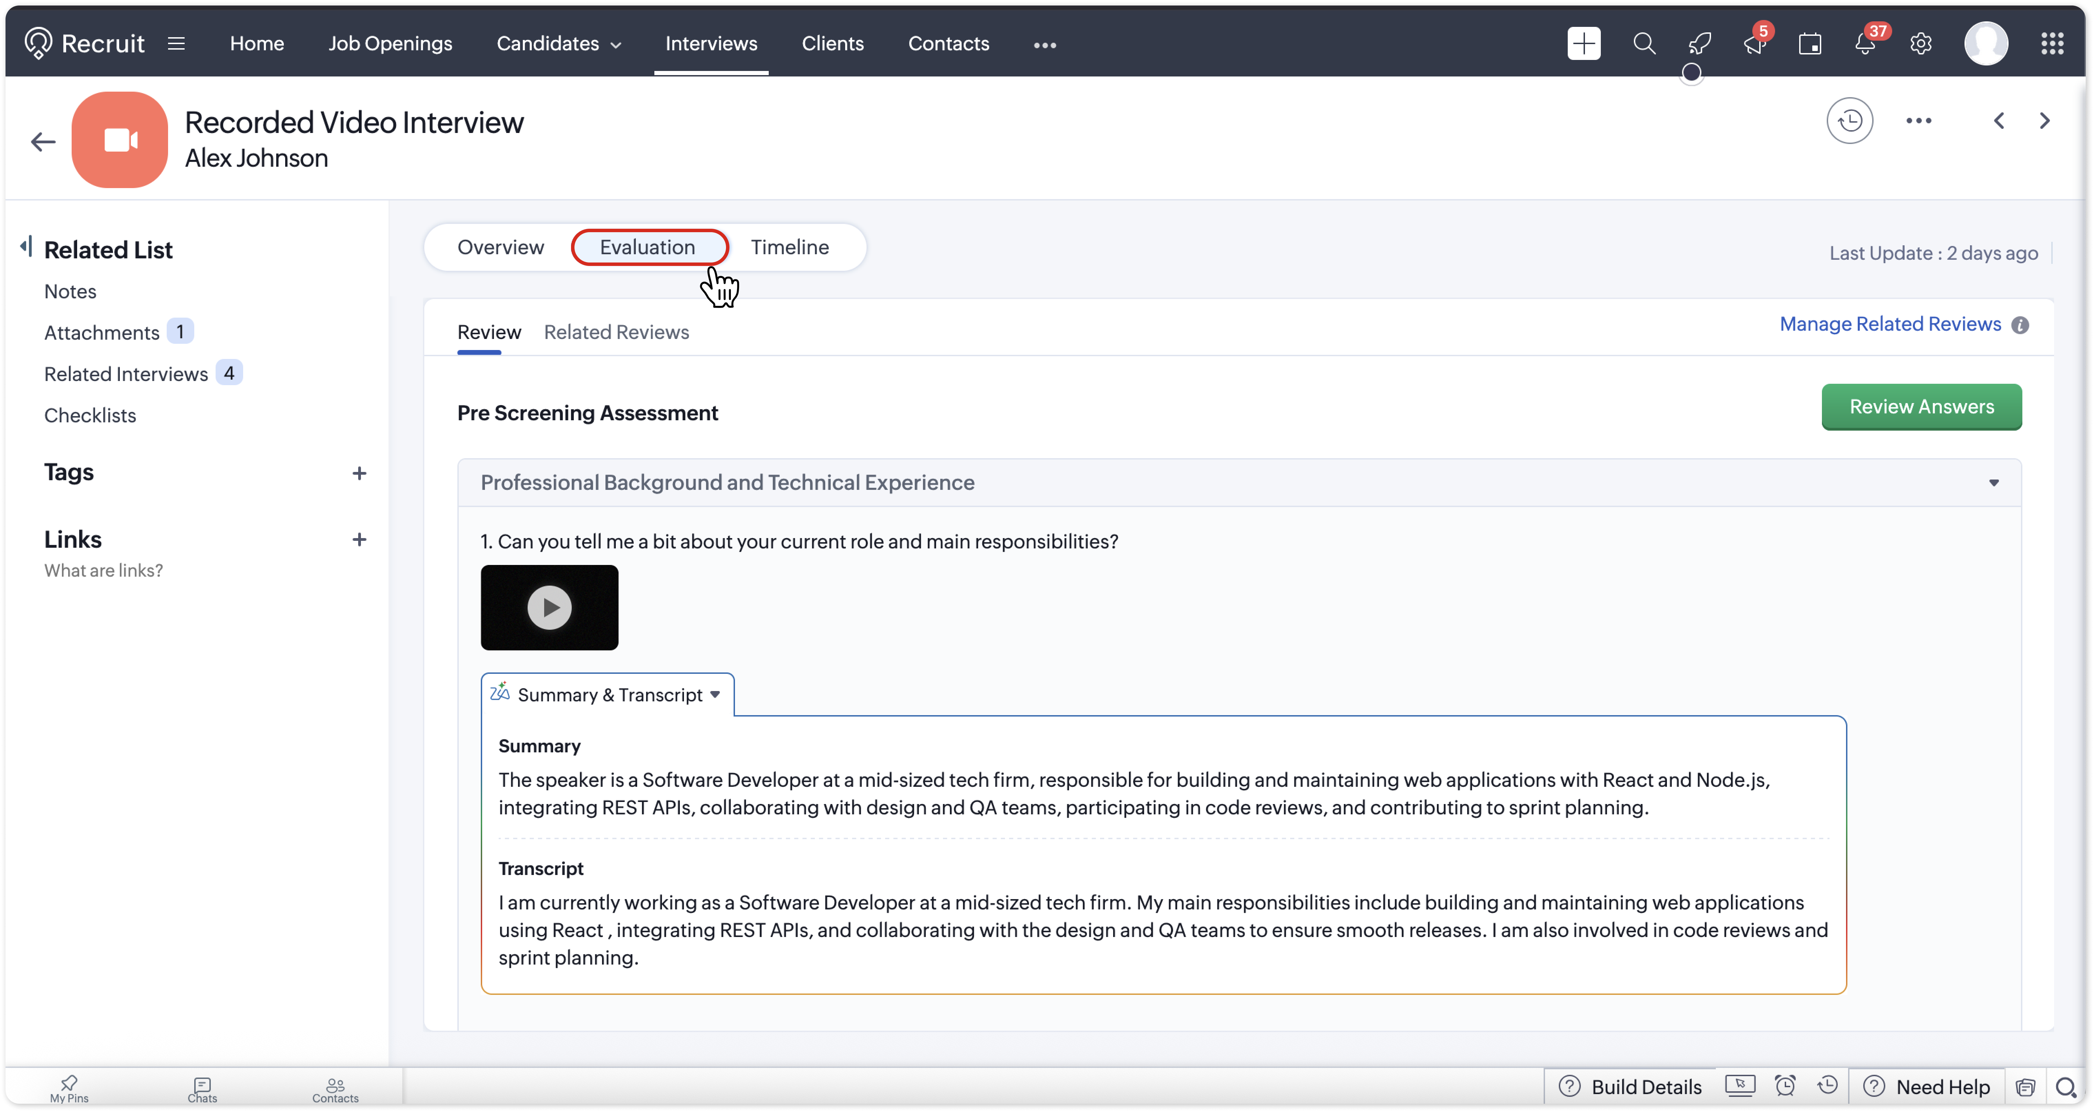Click the back arrow beside video icon
The width and height of the screenshot is (2094, 1112).
pos(43,142)
